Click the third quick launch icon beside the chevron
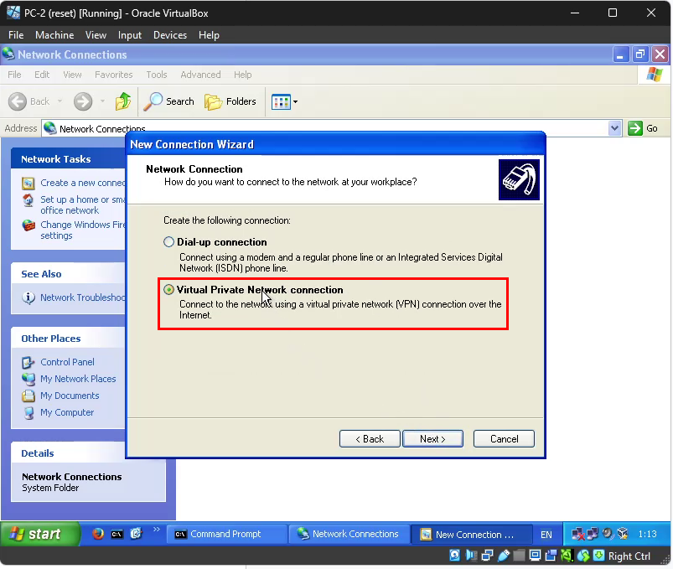 point(136,533)
